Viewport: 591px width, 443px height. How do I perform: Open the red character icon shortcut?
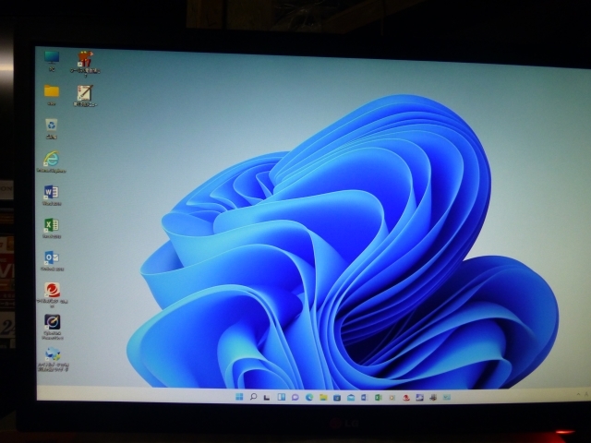point(87,61)
